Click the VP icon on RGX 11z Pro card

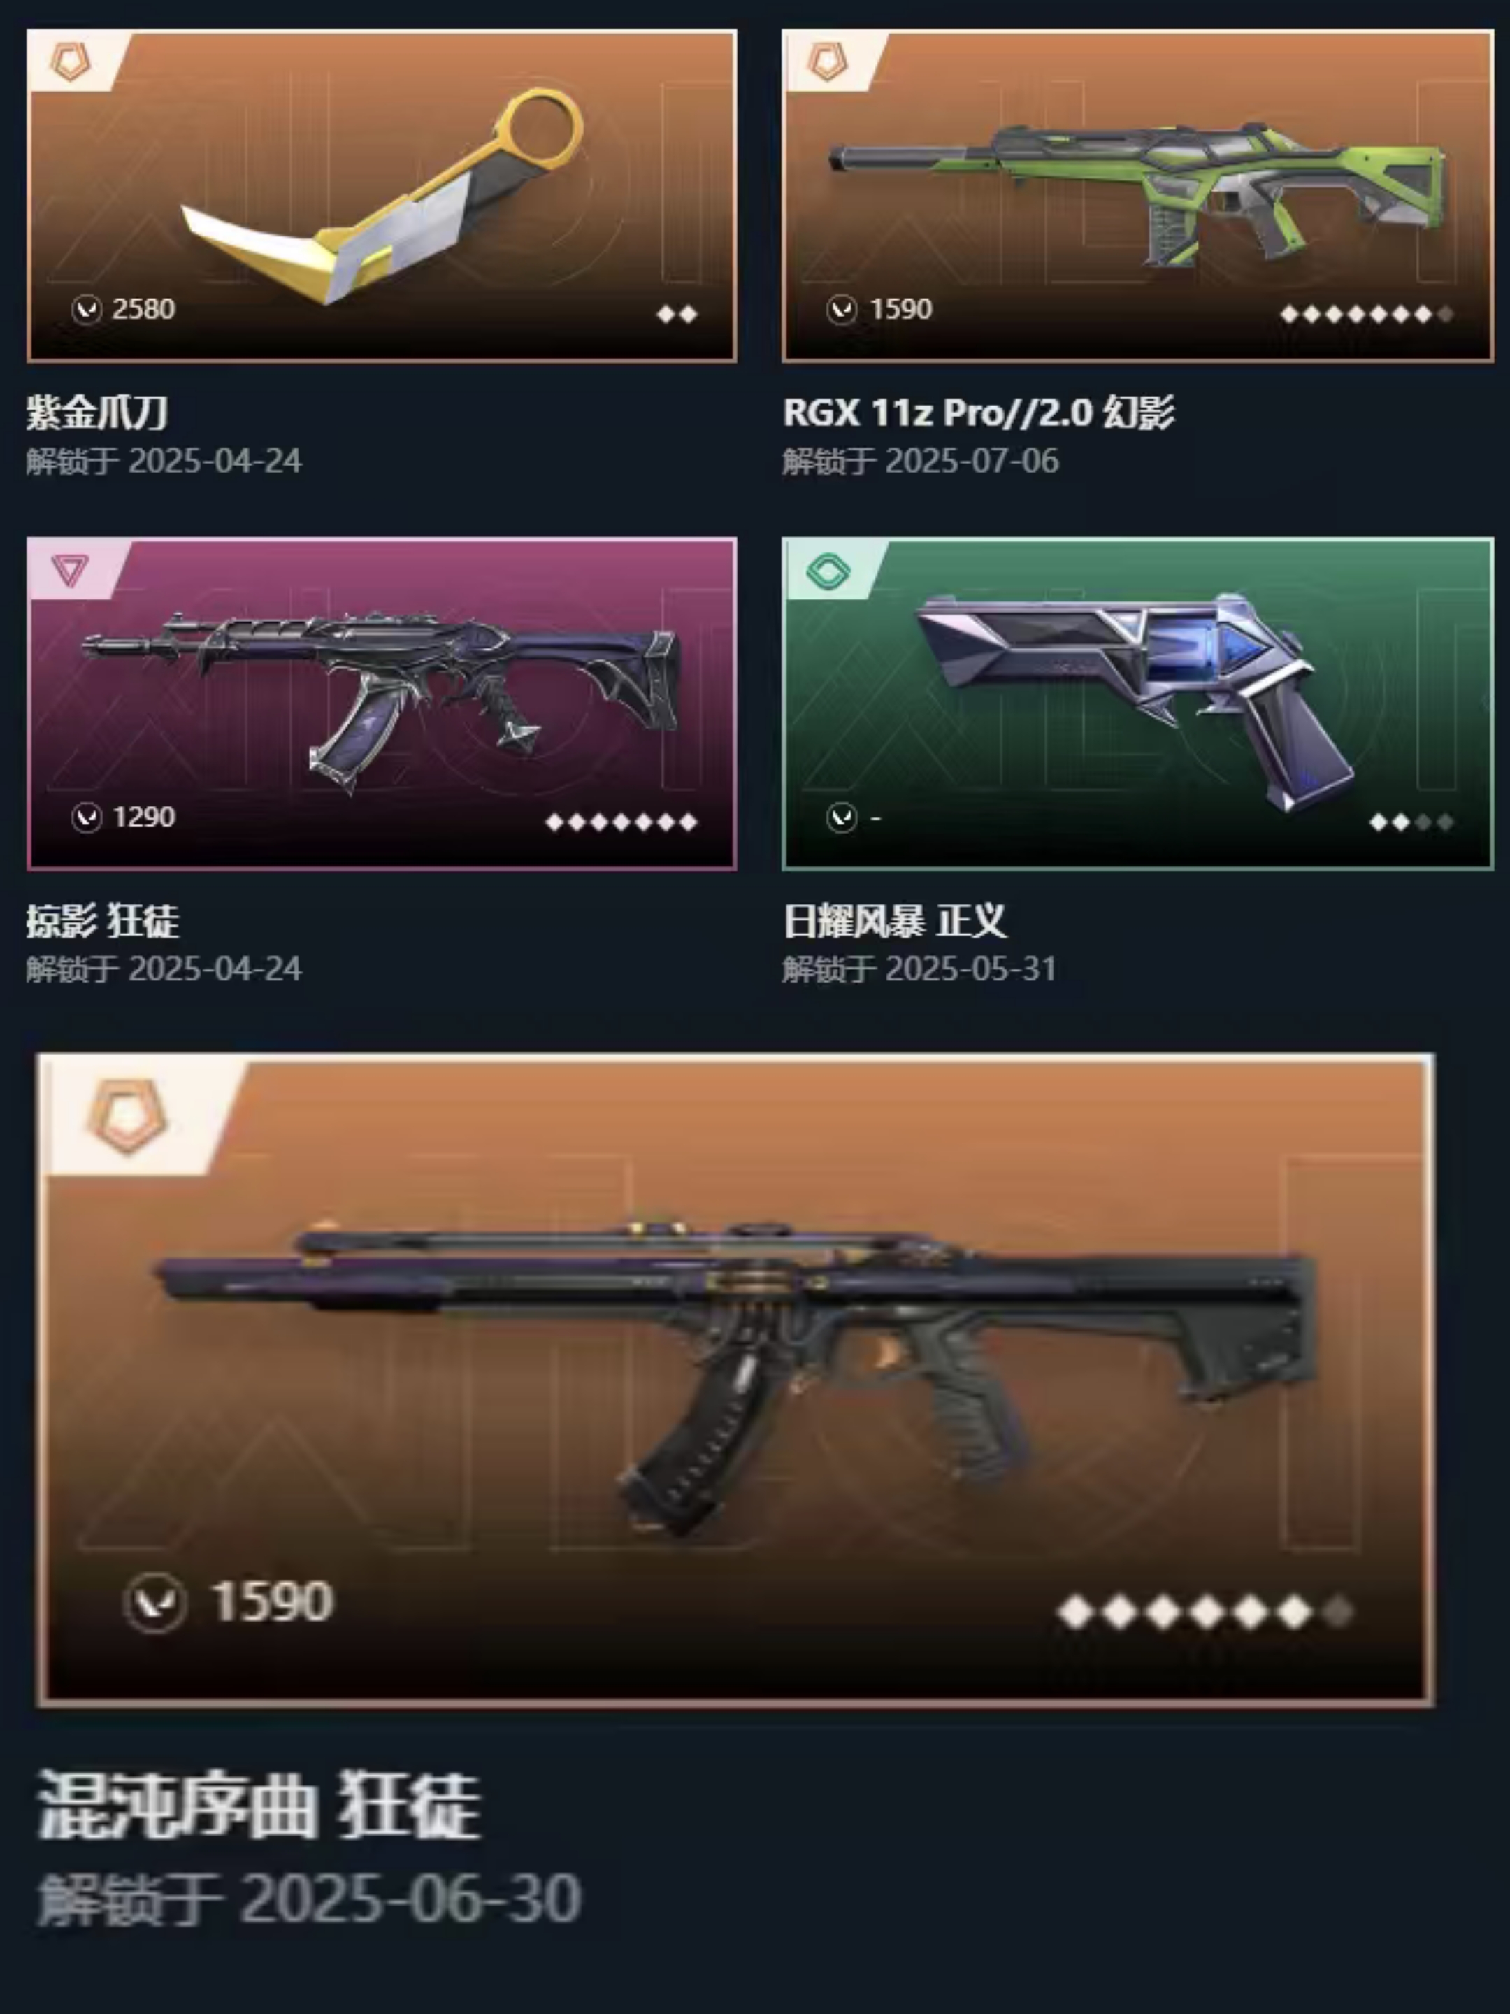tap(842, 310)
